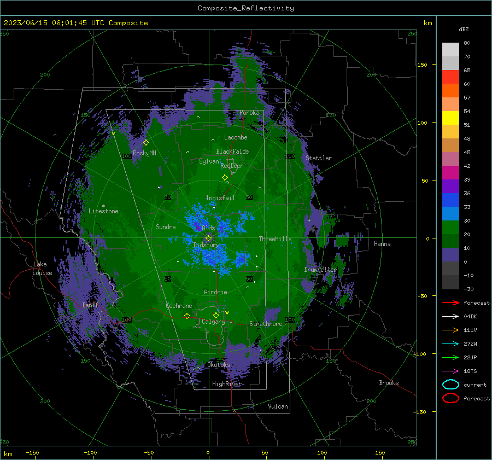Viewport: 492px width, 460px height.
Task: Click the red forecast ellipse in legend
Action: point(450,398)
